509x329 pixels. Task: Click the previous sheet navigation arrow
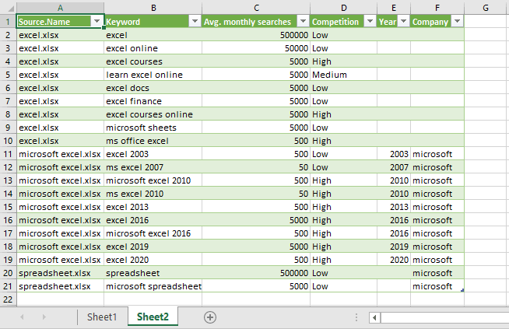coord(22,317)
